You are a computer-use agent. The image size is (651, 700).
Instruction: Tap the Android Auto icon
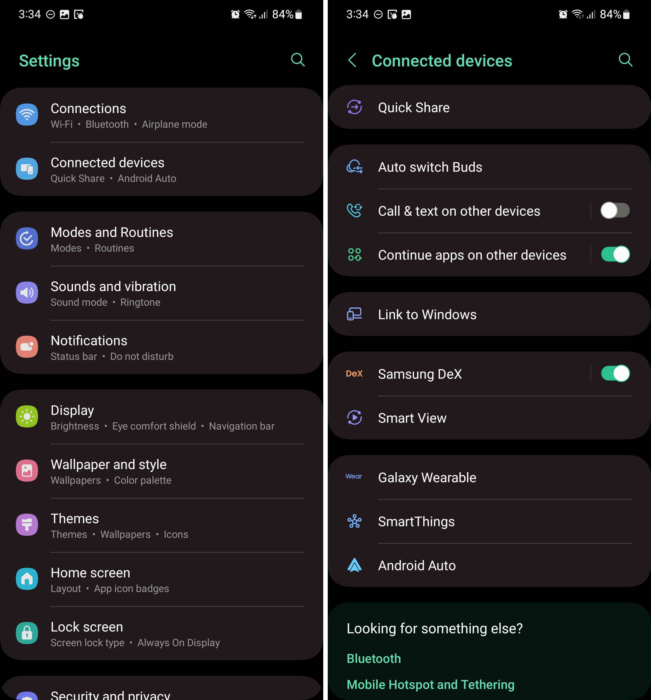pyautogui.click(x=354, y=565)
